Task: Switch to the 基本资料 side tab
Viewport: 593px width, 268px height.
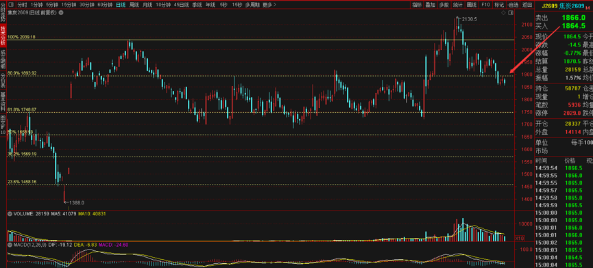Action: 3,100
